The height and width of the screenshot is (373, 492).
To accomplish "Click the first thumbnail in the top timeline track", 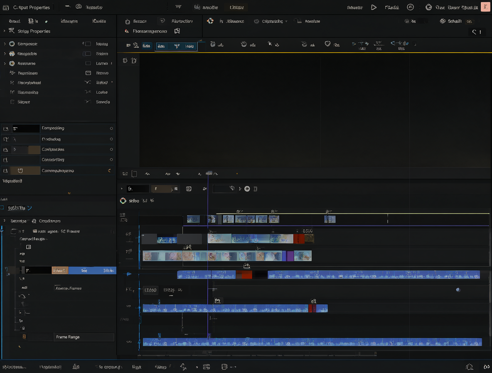I will pos(193,219).
